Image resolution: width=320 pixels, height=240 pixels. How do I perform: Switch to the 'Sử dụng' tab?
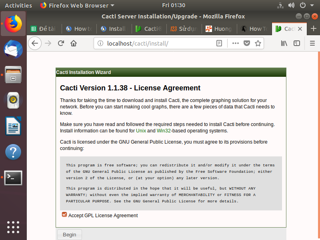[x=184, y=29]
